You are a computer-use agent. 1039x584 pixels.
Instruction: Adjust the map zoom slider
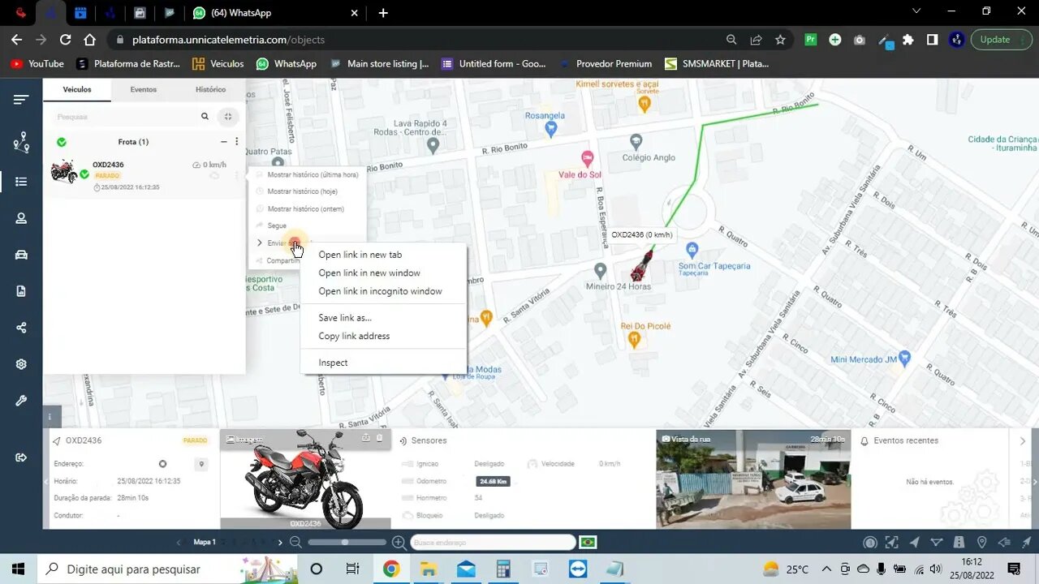(x=347, y=542)
